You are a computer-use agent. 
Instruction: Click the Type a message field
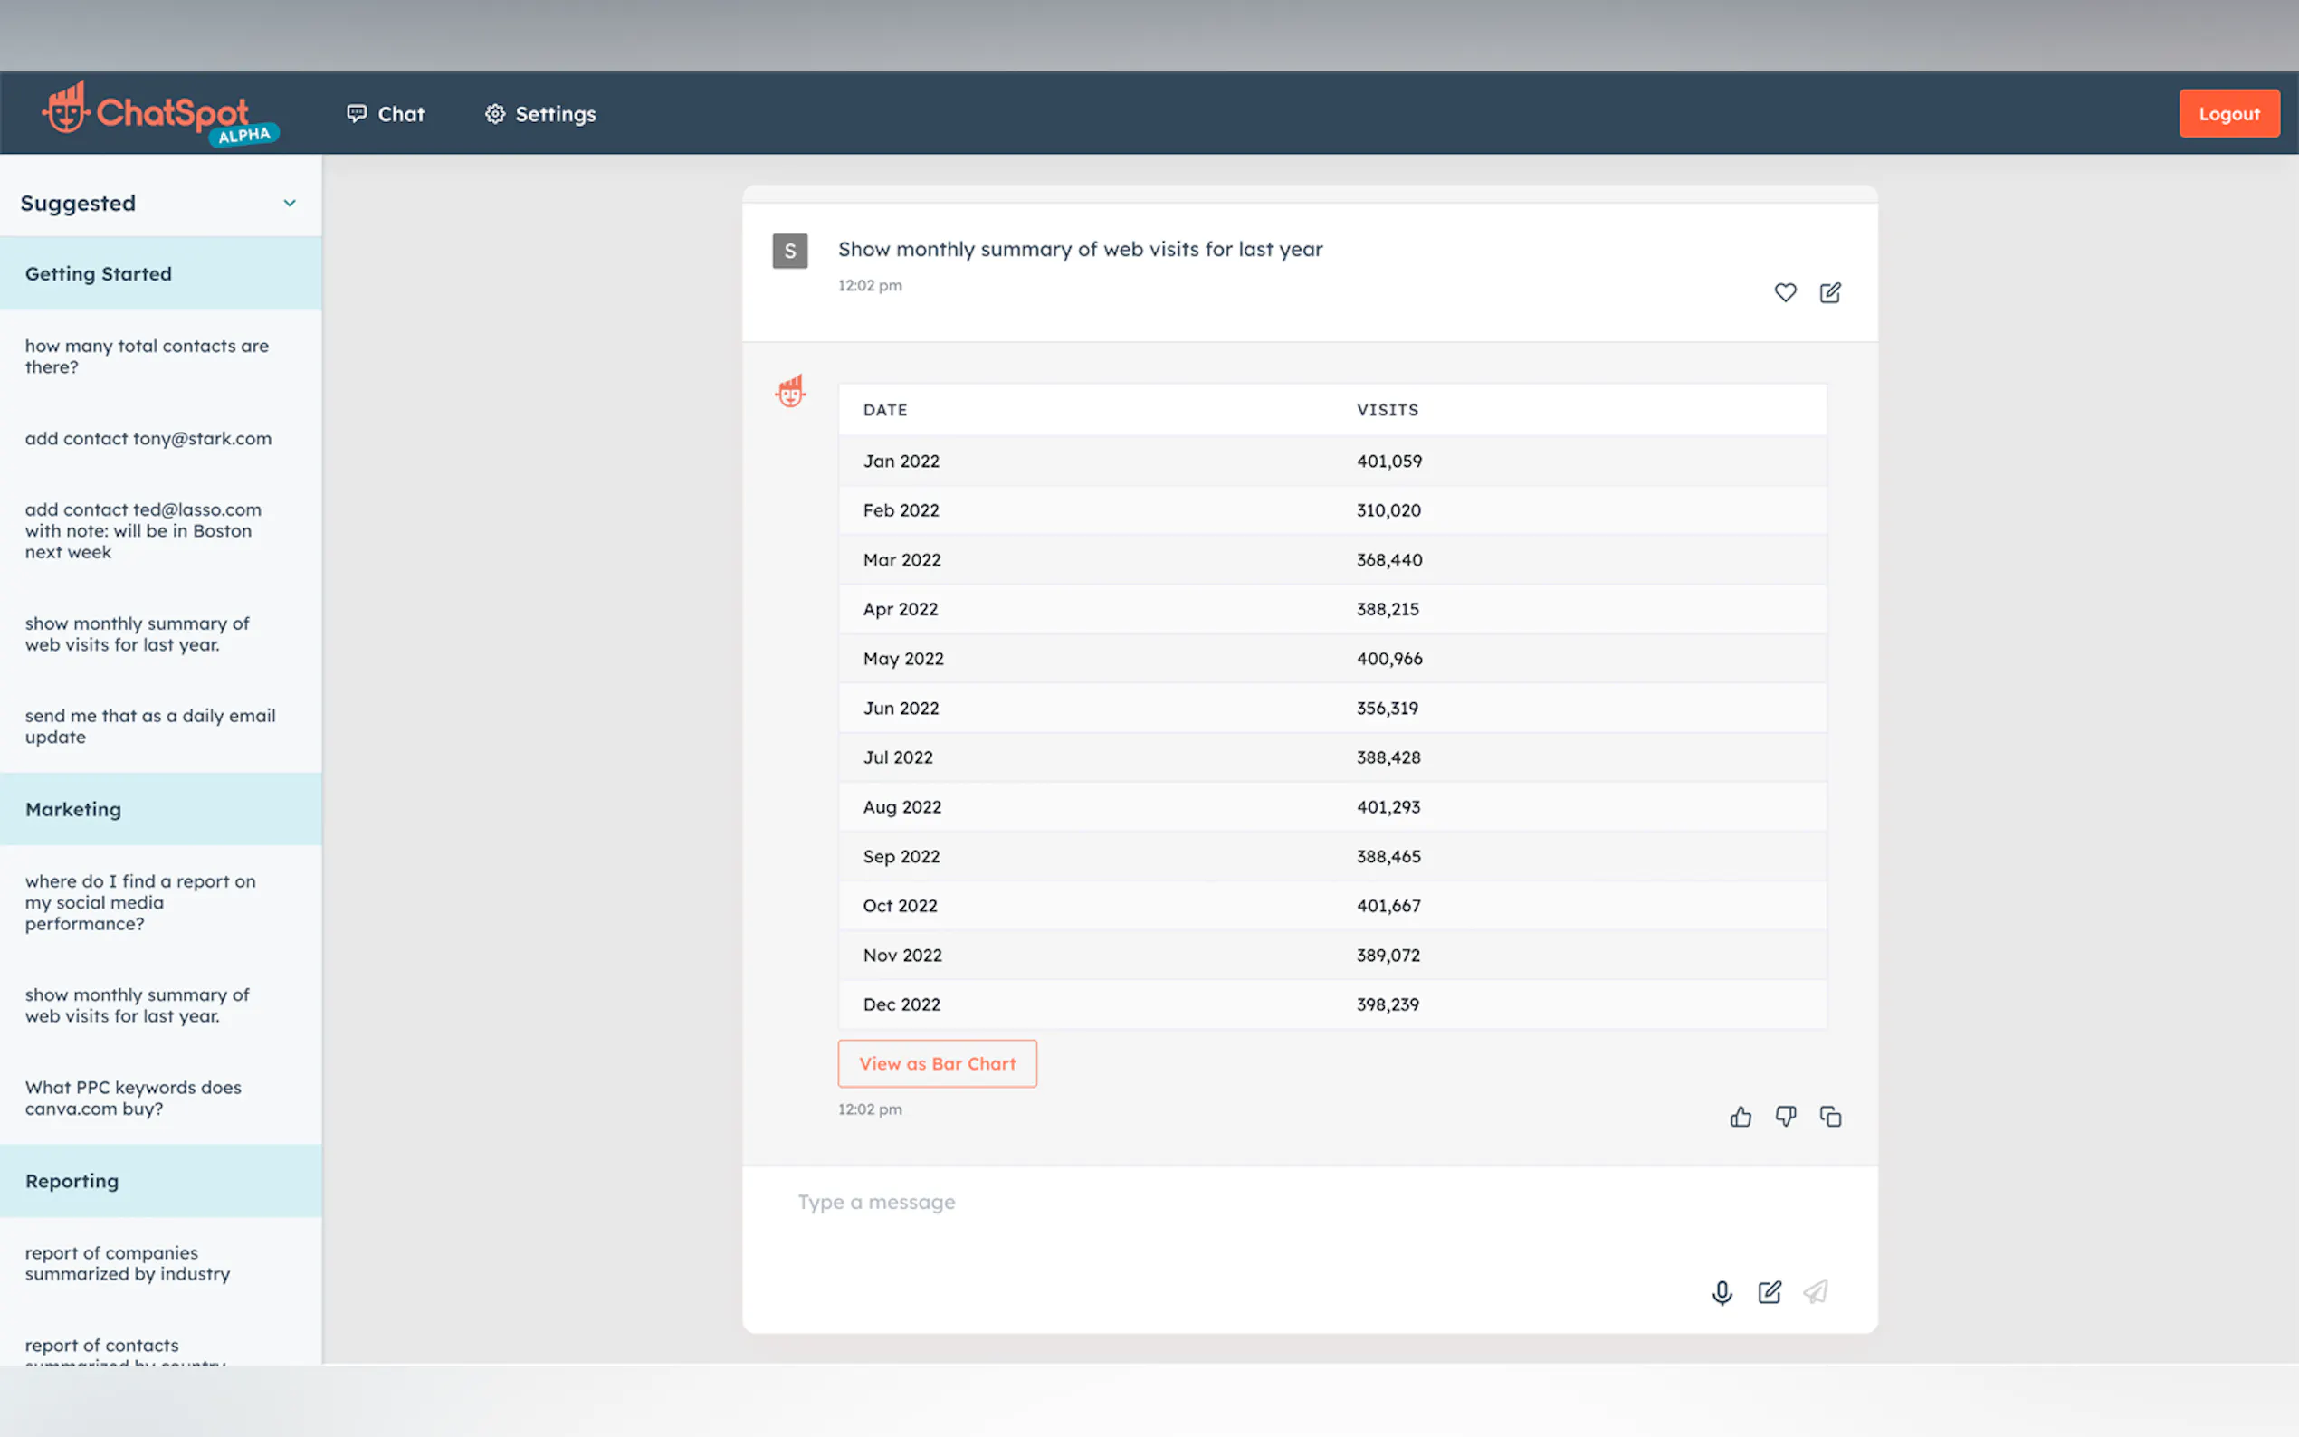point(1235,1204)
